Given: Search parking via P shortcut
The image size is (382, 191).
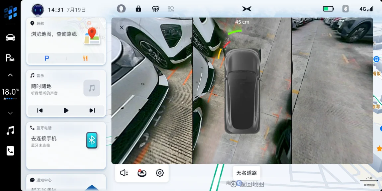Looking at the screenshot, I should (47, 58).
